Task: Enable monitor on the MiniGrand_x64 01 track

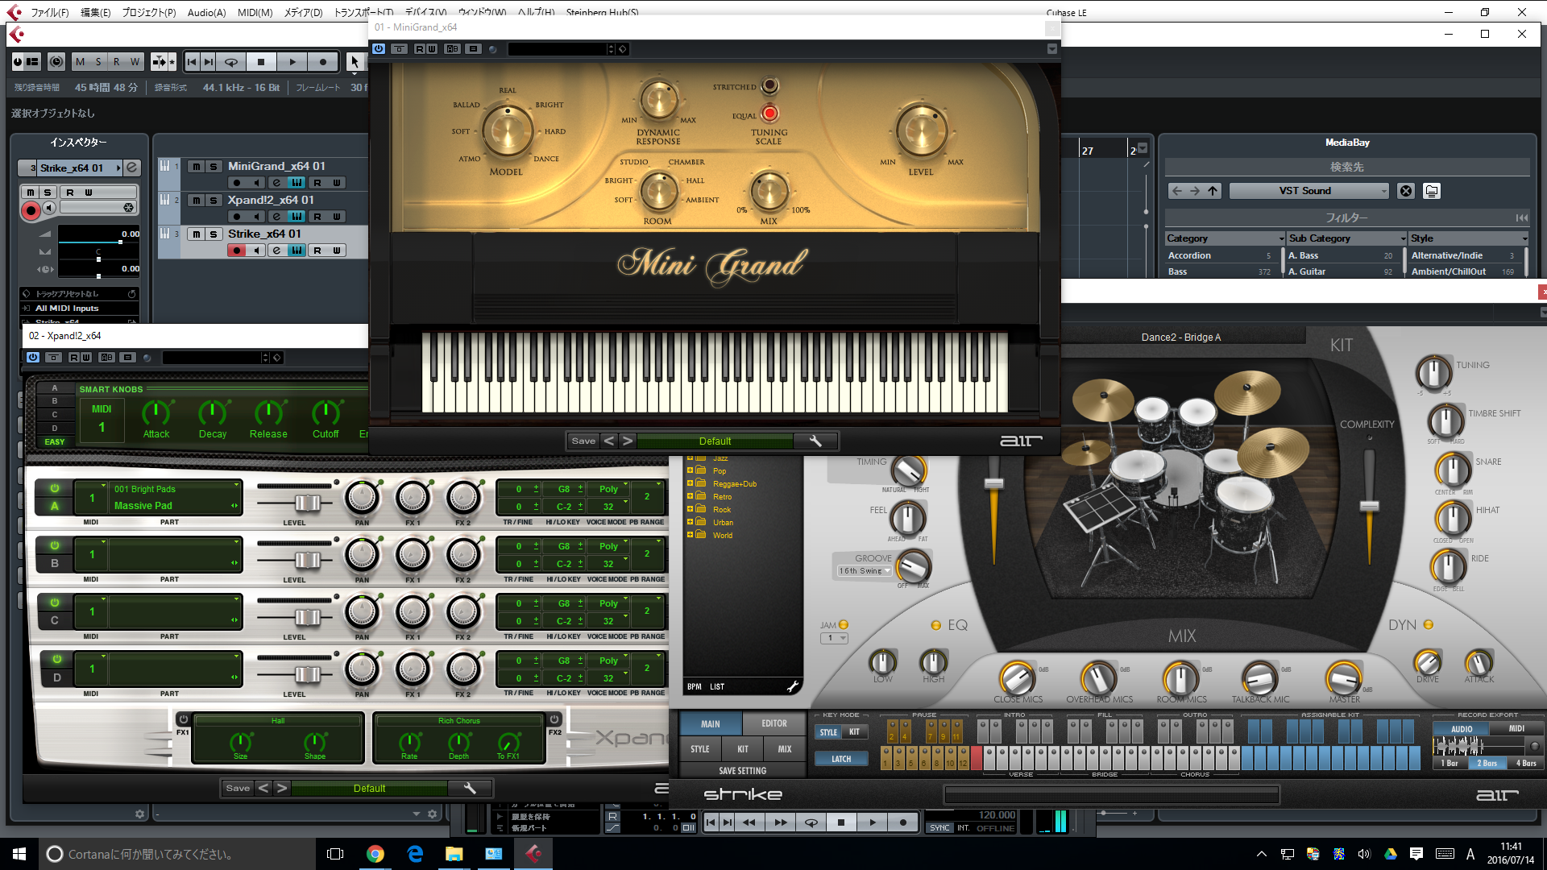Action: [x=256, y=183]
